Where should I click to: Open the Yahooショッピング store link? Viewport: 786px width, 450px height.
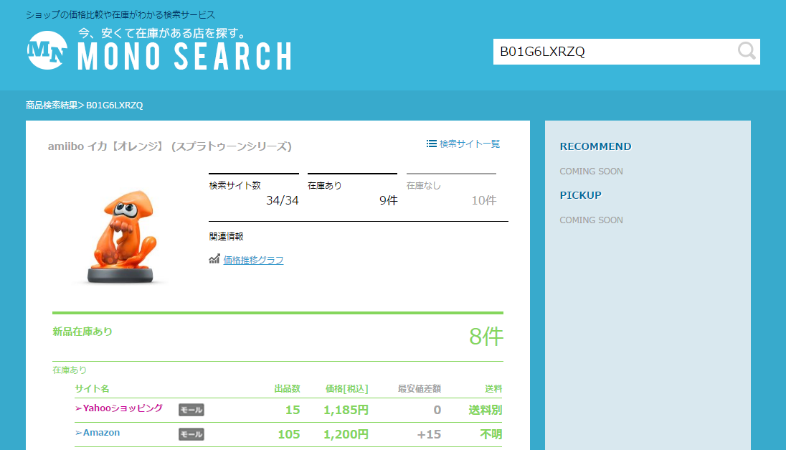click(123, 408)
